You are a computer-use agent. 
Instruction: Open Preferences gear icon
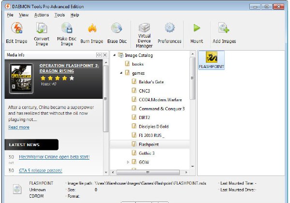[170, 33]
